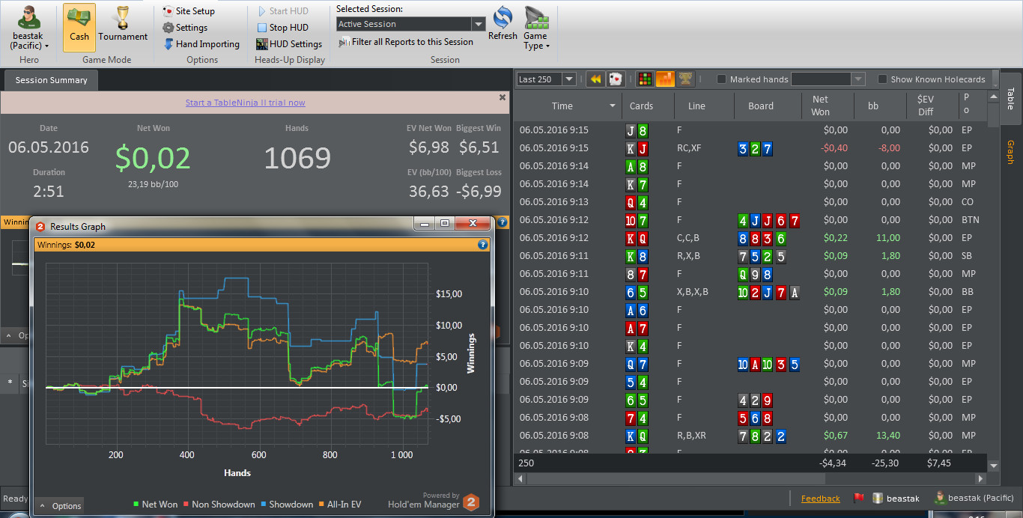Toggle the Net Won legend entry
Image resolution: width=1023 pixels, height=518 pixels.
(x=155, y=505)
